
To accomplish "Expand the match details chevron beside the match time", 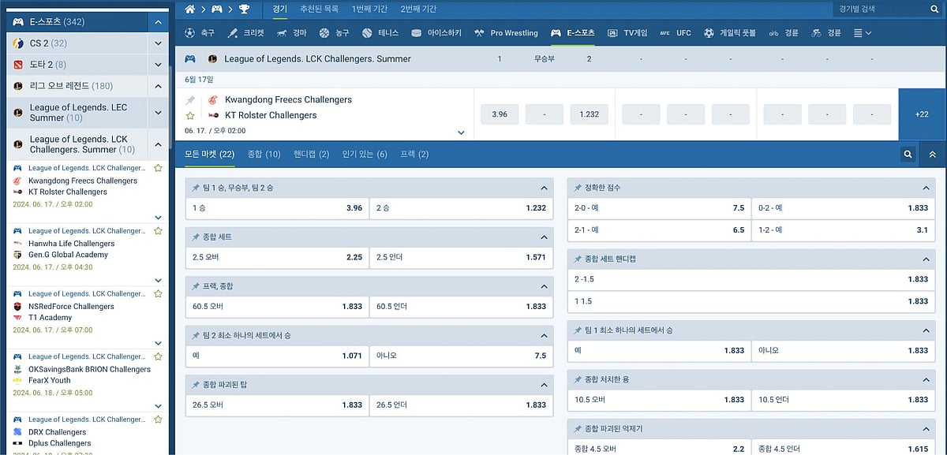I will click(462, 132).
